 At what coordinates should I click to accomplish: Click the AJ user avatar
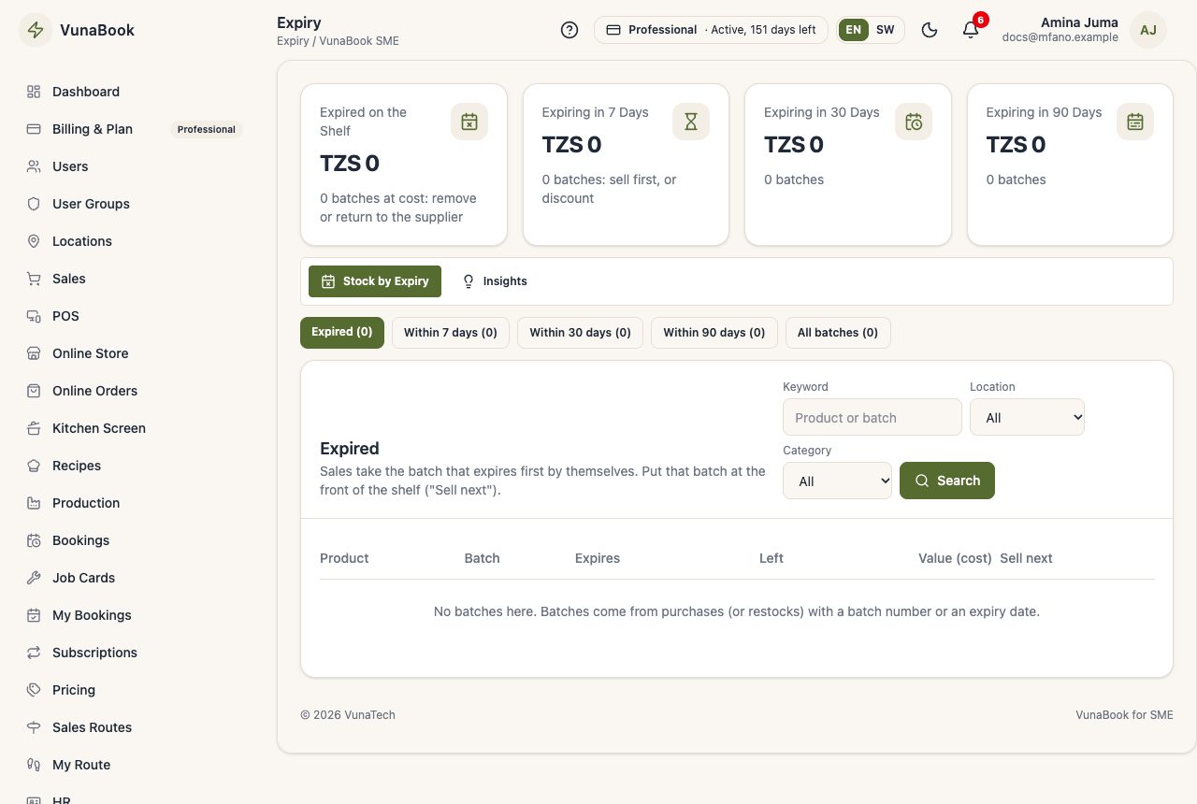pos(1148,30)
